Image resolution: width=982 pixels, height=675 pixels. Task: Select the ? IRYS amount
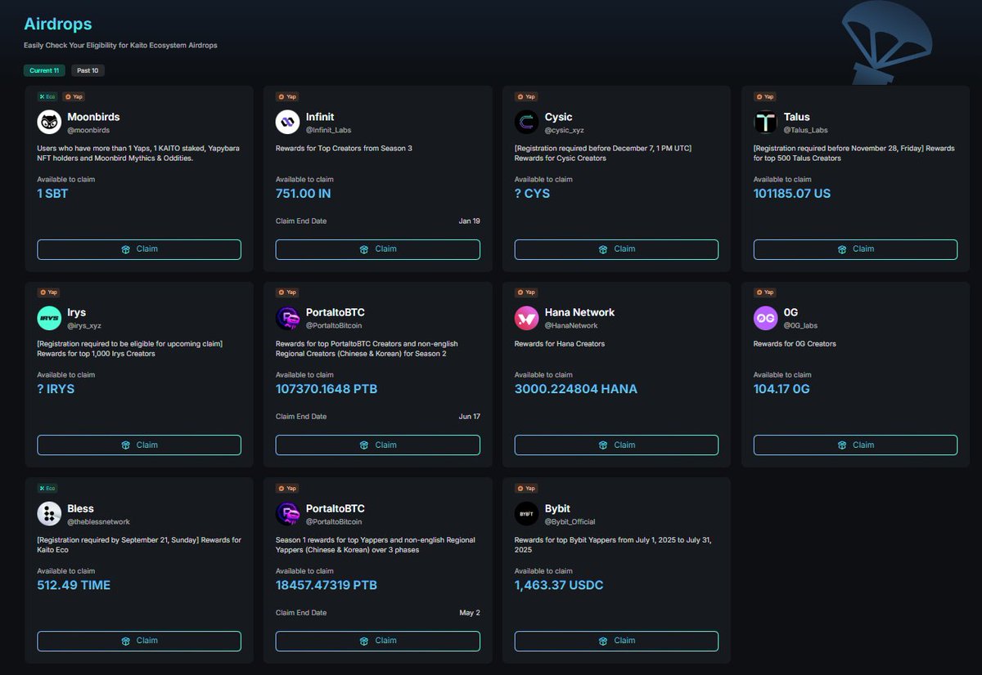click(56, 389)
